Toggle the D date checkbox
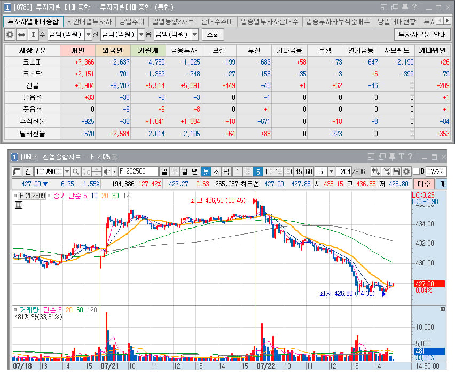 (x=416, y=171)
